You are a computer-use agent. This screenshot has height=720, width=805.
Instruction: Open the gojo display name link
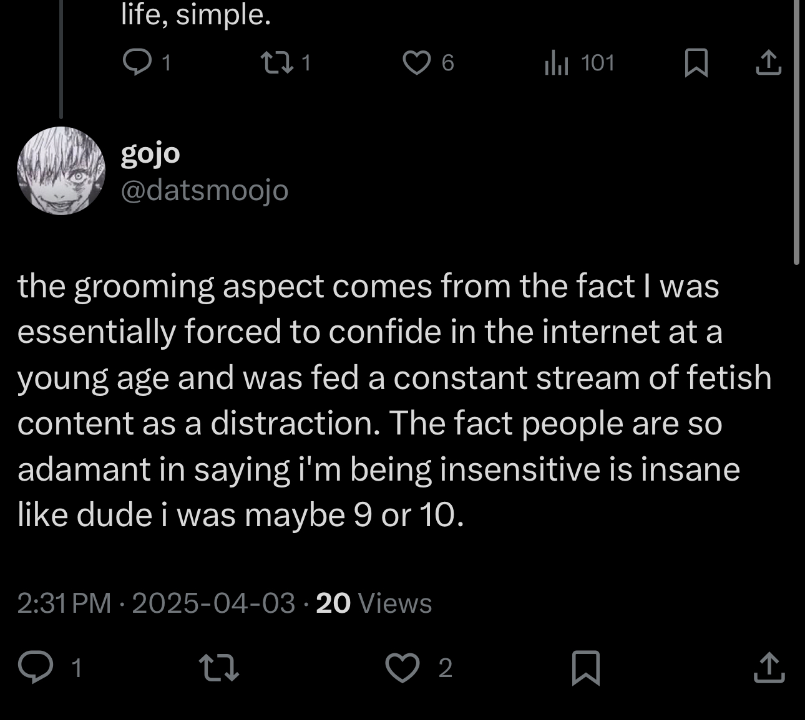point(150,153)
